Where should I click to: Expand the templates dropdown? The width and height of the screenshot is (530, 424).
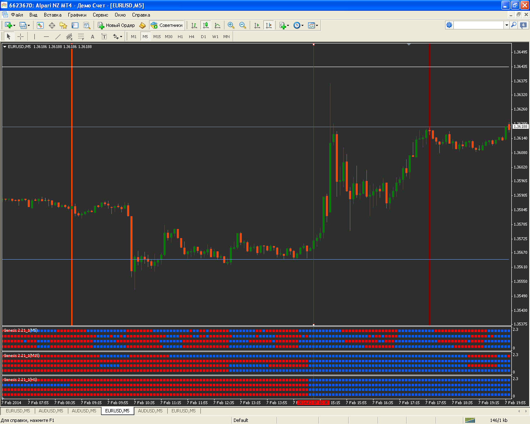tap(317, 26)
